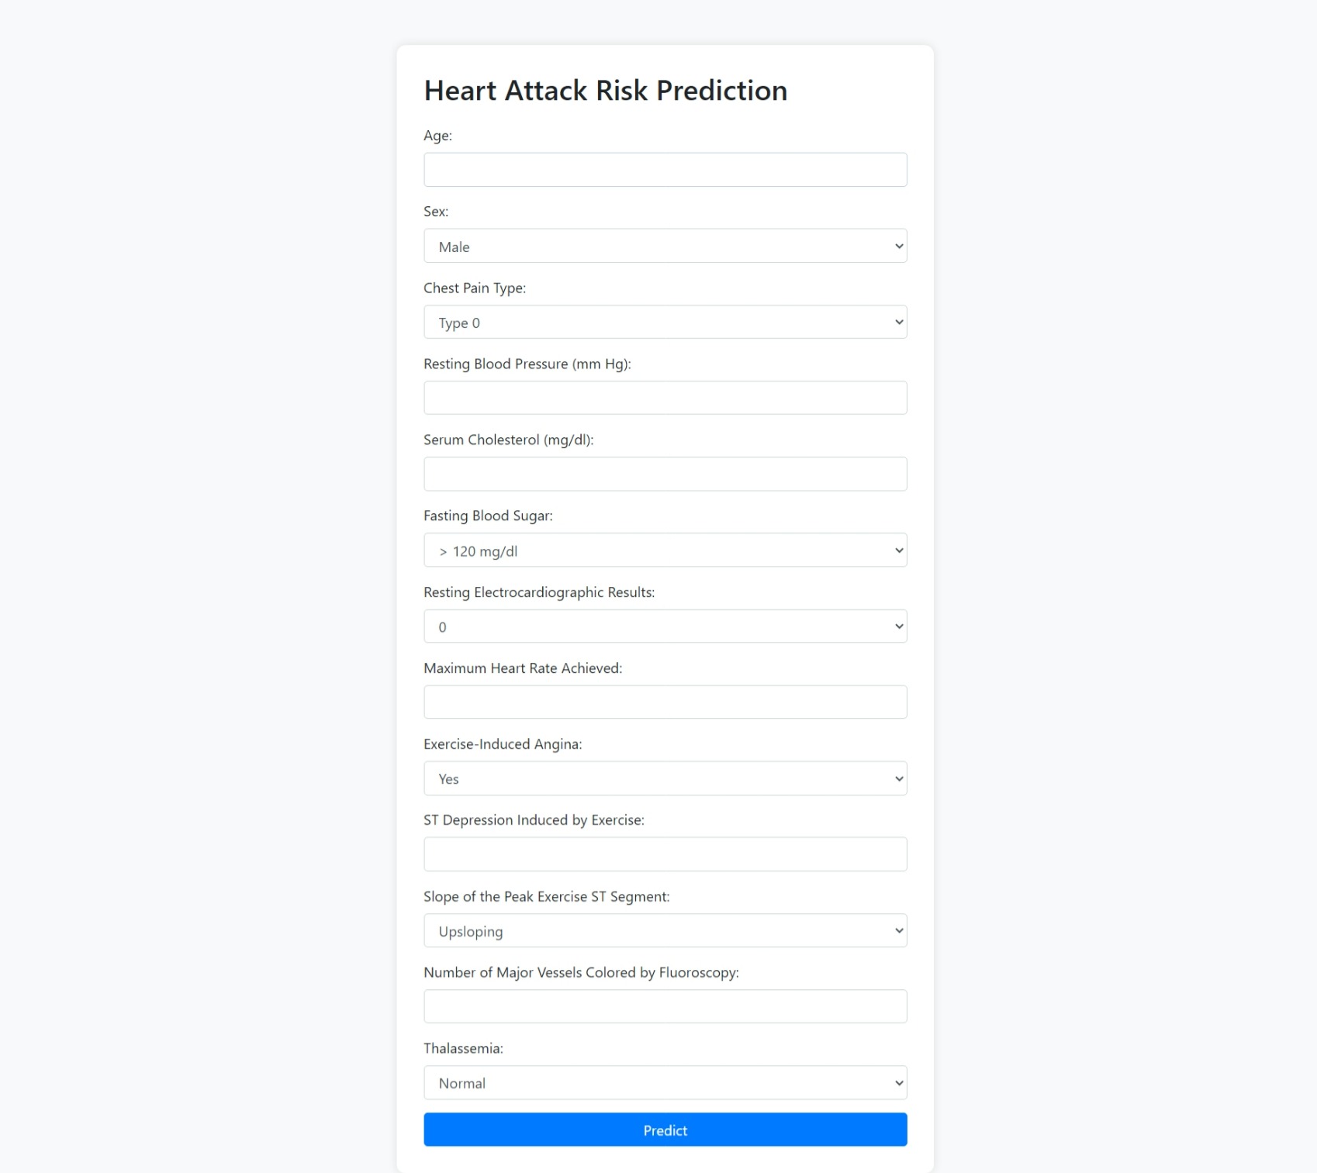Image resolution: width=1317 pixels, height=1173 pixels.
Task: Click the "Thalassemia:" label text
Action: pos(463,1048)
